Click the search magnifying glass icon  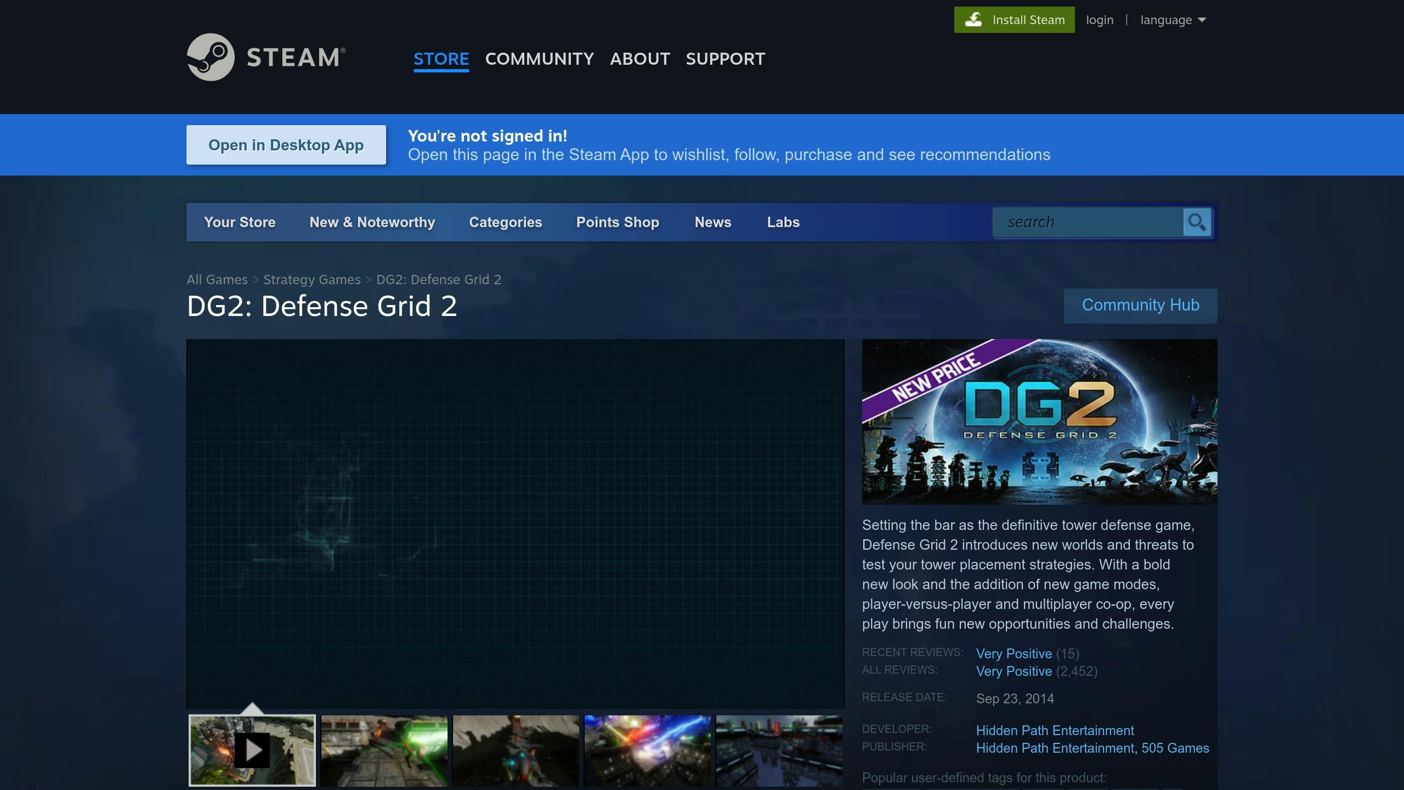(1197, 222)
